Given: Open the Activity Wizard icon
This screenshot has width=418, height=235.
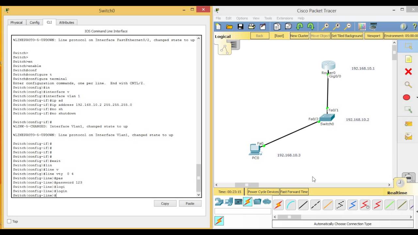Looking at the screenshot, I should [x=263, y=27].
